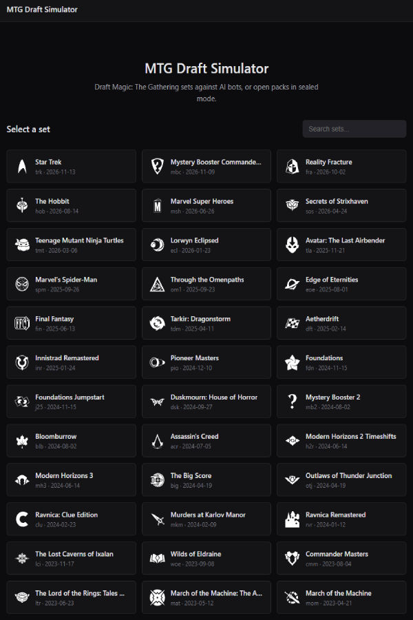Select Murders at Karlov Manor set
The height and width of the screenshot is (620, 413).
(x=206, y=519)
